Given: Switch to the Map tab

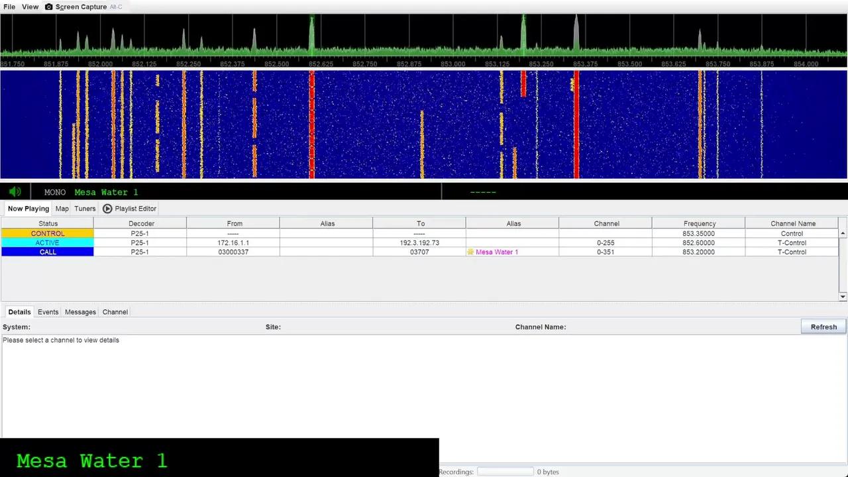Looking at the screenshot, I should [62, 209].
